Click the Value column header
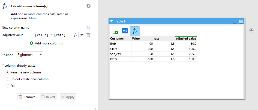The width and height of the screenshot is (258, 110). coord(142,38)
